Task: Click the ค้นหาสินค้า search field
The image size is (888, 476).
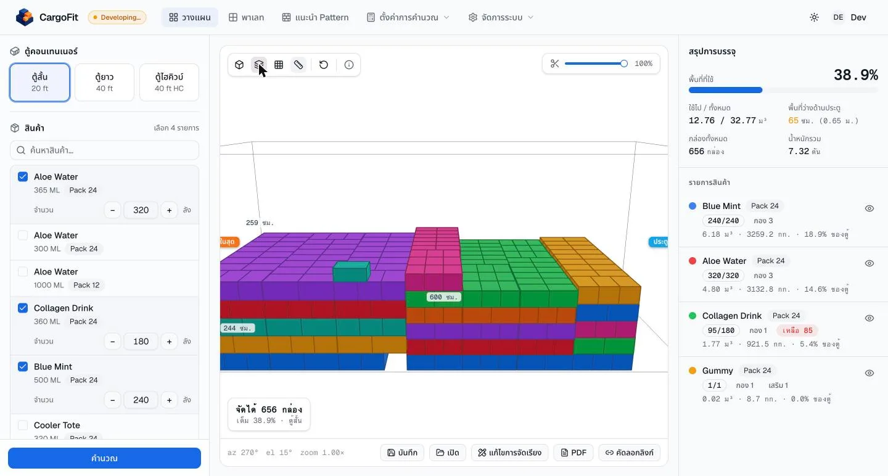Action: coord(104,150)
